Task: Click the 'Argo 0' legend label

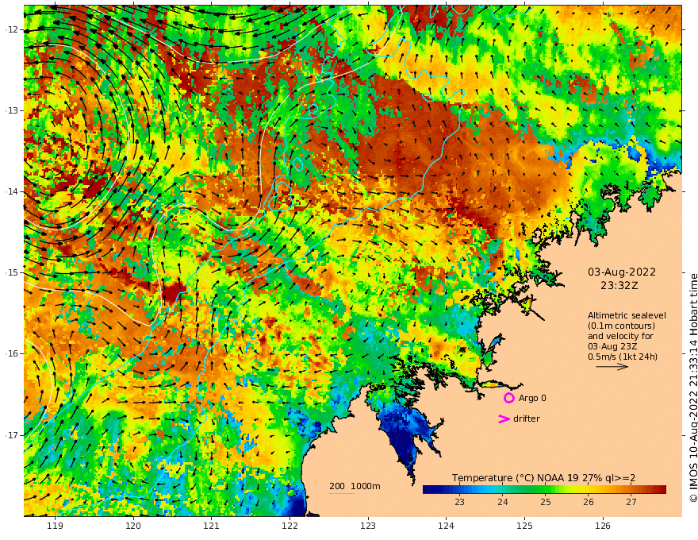Action: point(532,398)
